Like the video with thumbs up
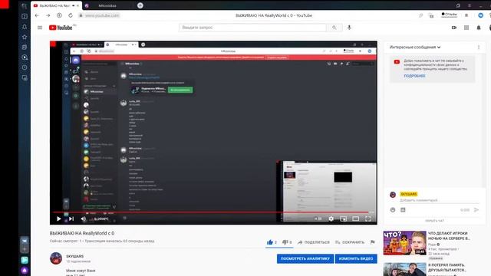 click(x=270, y=242)
